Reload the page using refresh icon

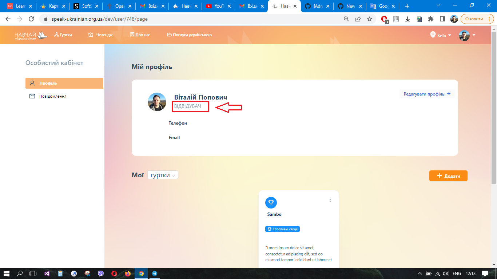[31, 19]
